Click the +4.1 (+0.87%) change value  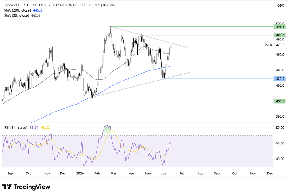[x=104, y=5]
